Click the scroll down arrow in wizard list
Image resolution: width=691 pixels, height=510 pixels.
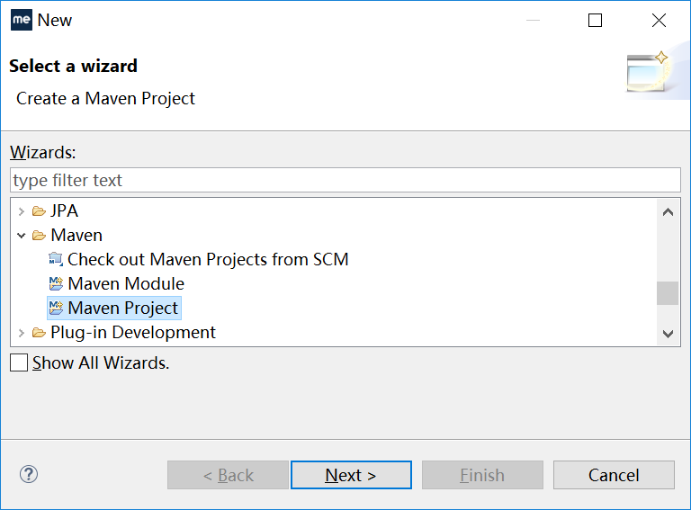[668, 334]
